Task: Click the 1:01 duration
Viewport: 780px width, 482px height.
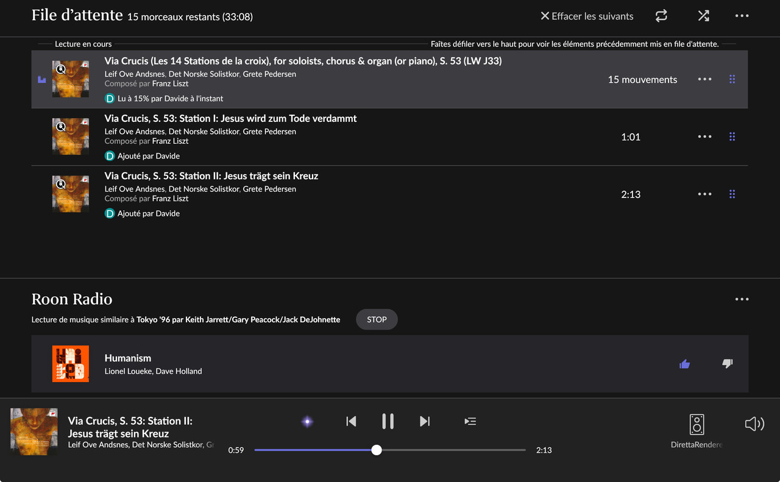Action: pyautogui.click(x=631, y=137)
